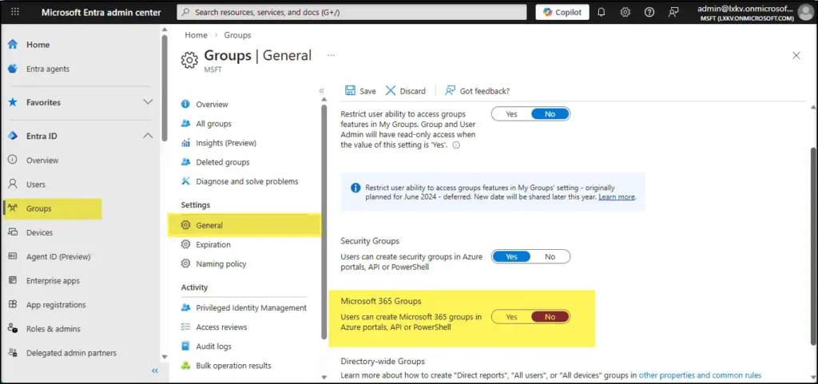Image resolution: width=818 pixels, height=384 pixels.
Task: Click the Groups icon in left navigation
Action: (14, 208)
